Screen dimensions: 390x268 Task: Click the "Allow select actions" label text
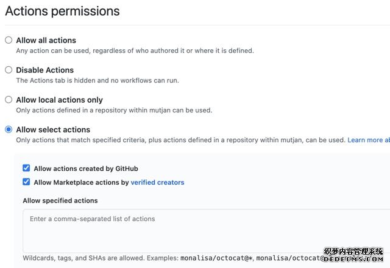[x=53, y=129]
